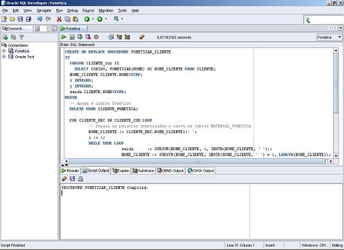
Task: Copy selection with the Copy icon
Action: 67,19
